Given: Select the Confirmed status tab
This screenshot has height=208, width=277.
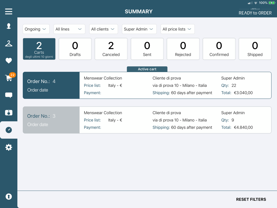Looking at the screenshot, I should point(219,49).
